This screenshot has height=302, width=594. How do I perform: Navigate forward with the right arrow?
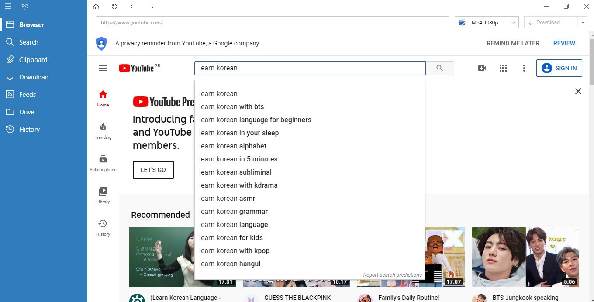(151, 7)
